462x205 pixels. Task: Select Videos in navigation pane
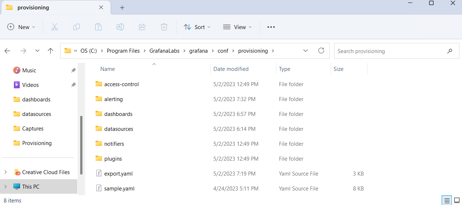pyautogui.click(x=30, y=85)
